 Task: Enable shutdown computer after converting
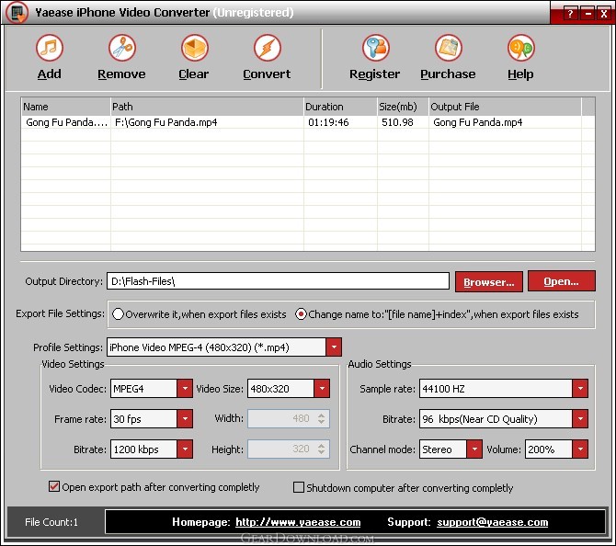click(x=299, y=487)
